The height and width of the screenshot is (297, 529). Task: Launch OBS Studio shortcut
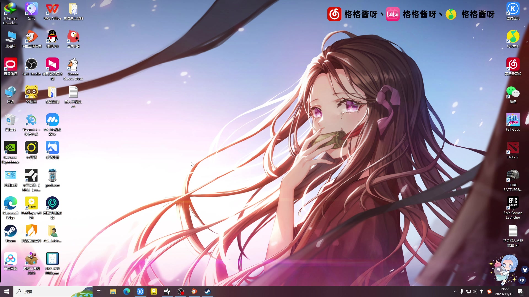(31, 67)
